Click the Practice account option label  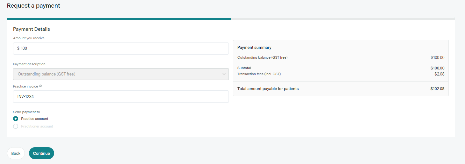click(x=35, y=119)
